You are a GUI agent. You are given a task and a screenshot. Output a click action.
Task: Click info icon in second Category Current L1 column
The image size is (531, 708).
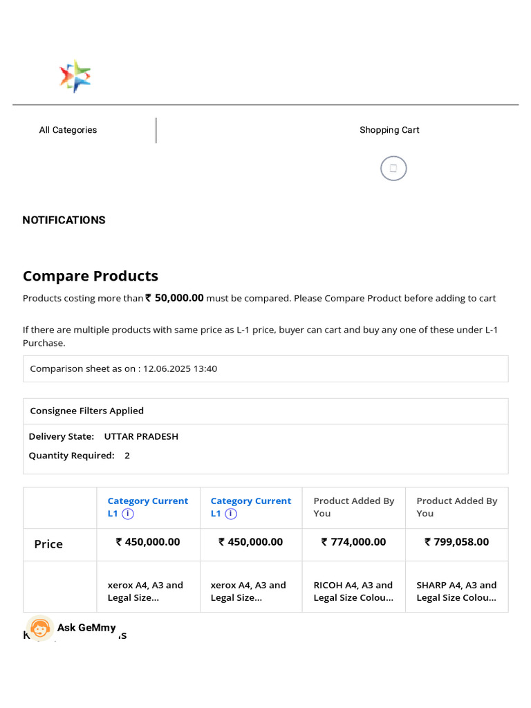coord(231,514)
